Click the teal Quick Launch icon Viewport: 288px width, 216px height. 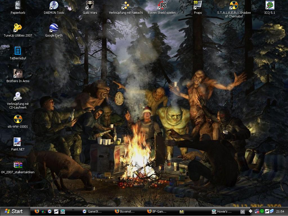tap(63, 211)
